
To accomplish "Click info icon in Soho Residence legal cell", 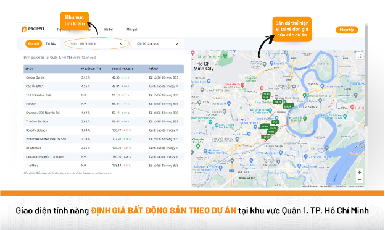I will [177, 130].
